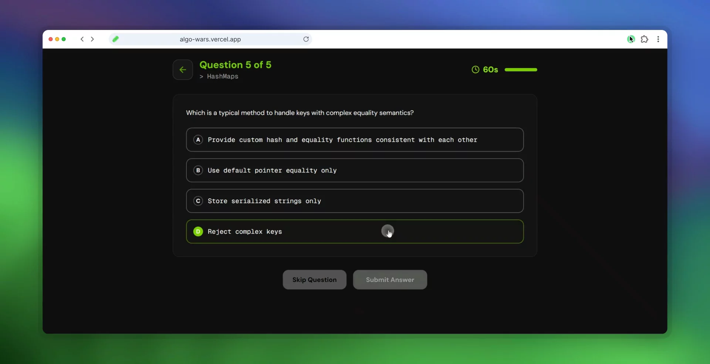Select option C radio circle
The width and height of the screenshot is (710, 364).
point(198,201)
